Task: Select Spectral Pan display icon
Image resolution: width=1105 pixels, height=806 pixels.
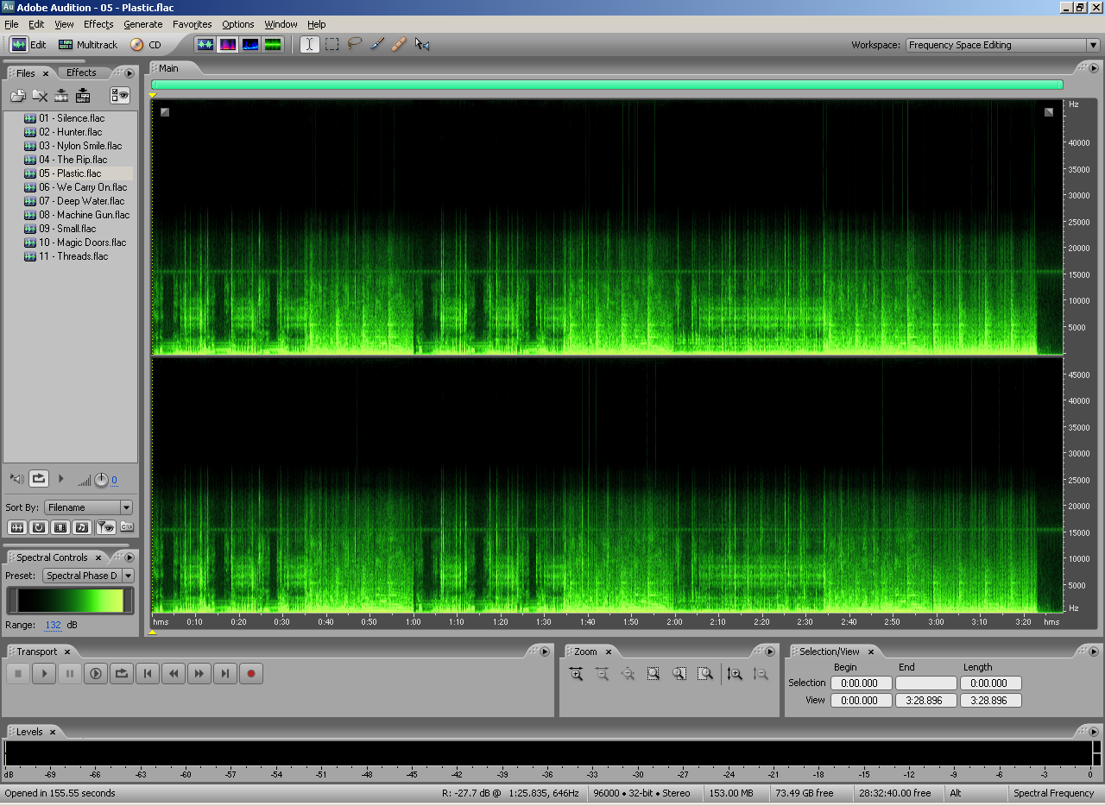Action: (x=250, y=44)
